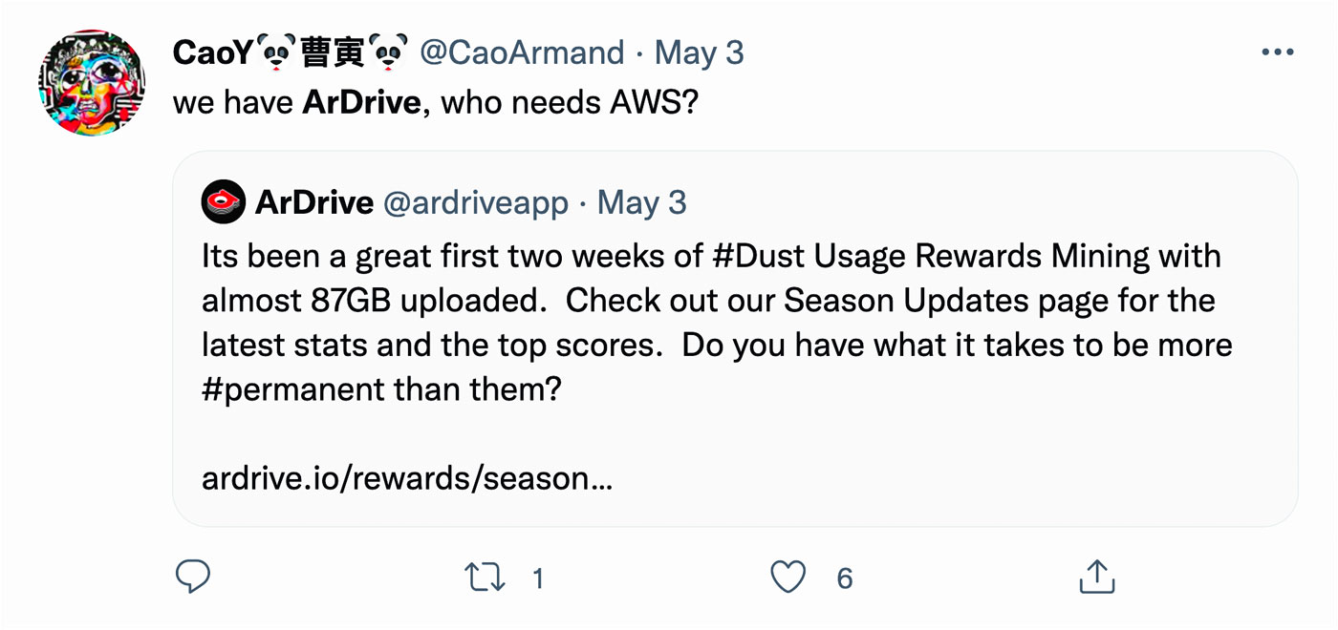Click the main tweet's May 3 timestamp
The width and height of the screenshot is (1338, 630).
point(699,52)
